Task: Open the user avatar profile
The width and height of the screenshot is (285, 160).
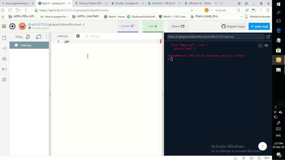Action: 22,27
